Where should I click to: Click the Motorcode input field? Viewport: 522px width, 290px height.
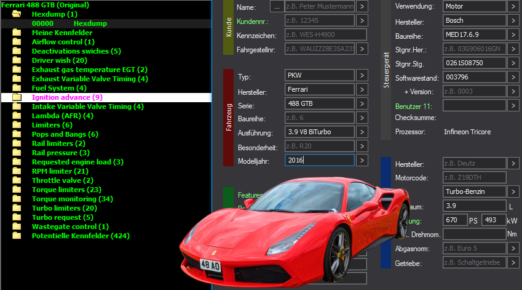tap(475, 178)
